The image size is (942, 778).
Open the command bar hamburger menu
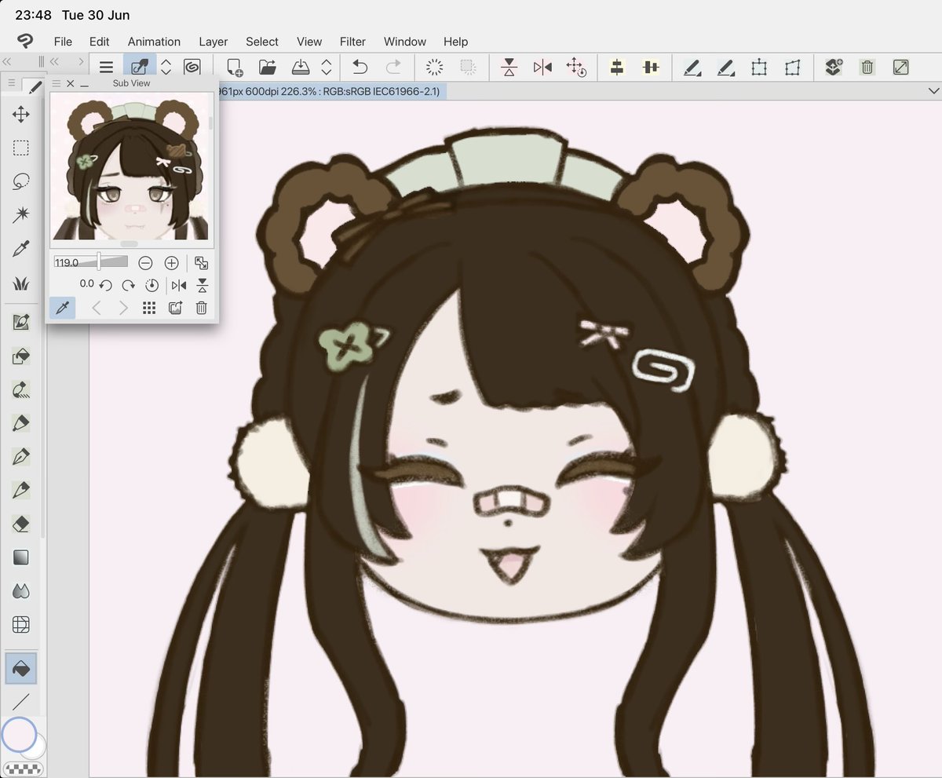pyautogui.click(x=106, y=68)
